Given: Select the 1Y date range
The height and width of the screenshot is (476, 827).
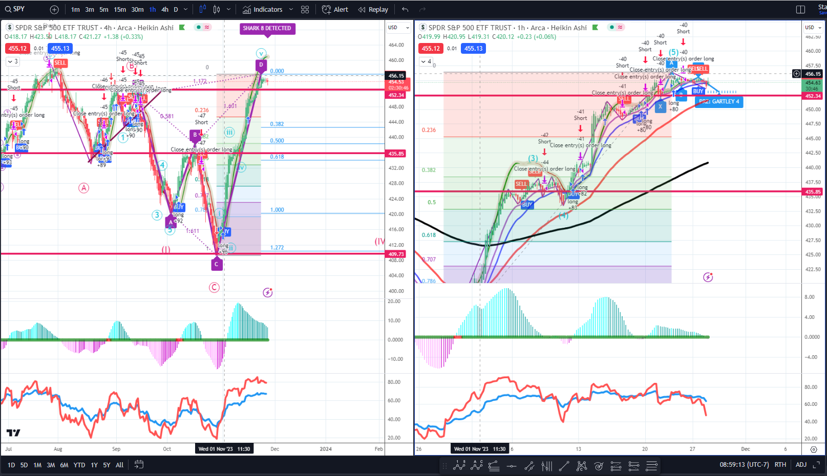Looking at the screenshot, I should click(x=94, y=465).
